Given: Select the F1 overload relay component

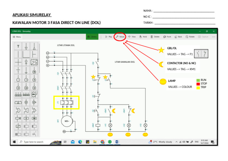Looking at the screenshot, I should coord(67,103).
